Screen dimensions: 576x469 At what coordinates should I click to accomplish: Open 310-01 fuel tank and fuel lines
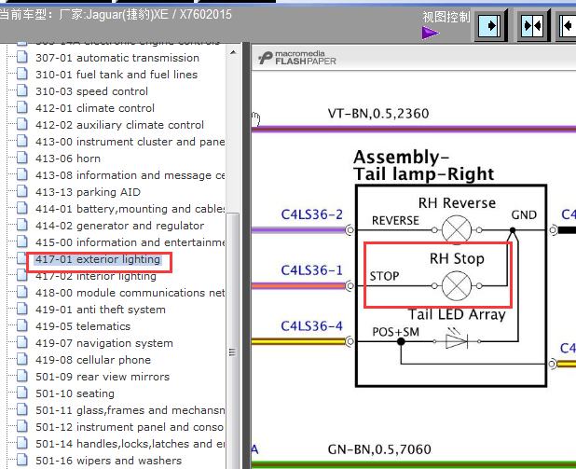[x=117, y=75]
